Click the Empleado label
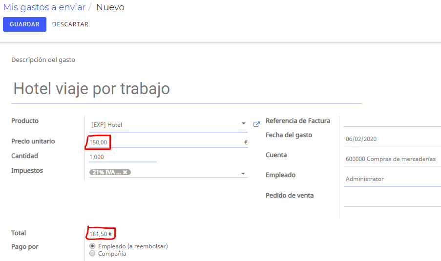The height and width of the screenshot is (261, 441). (x=280, y=175)
